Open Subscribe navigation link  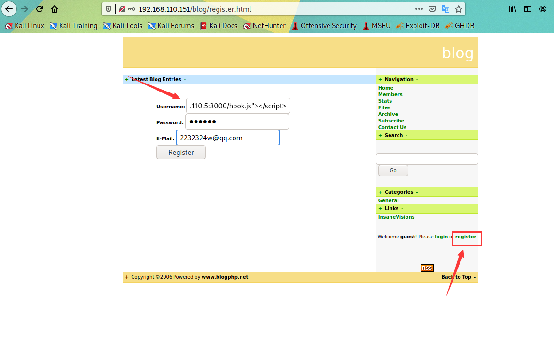pos(391,121)
